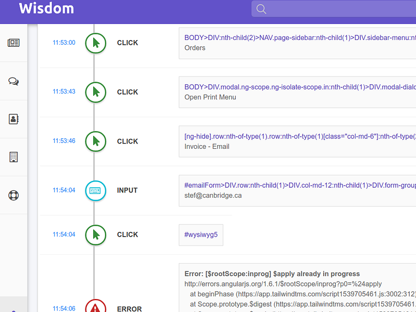
Task: Click the stef@canbridge.ca text
Action: pos(213,196)
